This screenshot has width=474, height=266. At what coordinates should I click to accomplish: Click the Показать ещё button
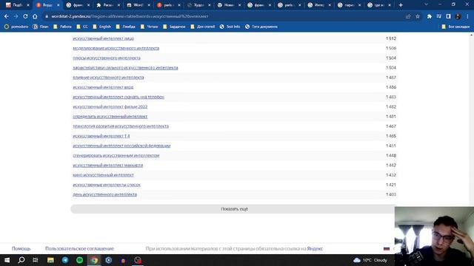234,208
